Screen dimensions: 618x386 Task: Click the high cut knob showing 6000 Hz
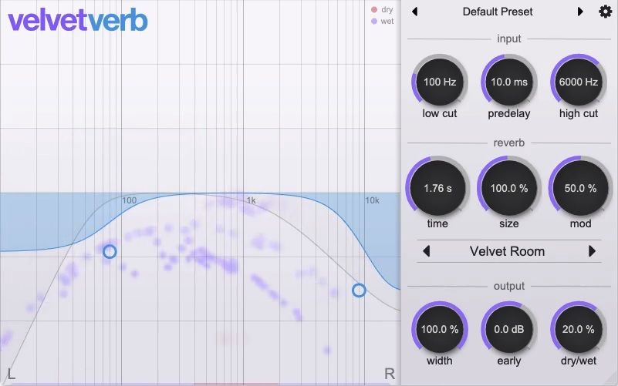(578, 82)
